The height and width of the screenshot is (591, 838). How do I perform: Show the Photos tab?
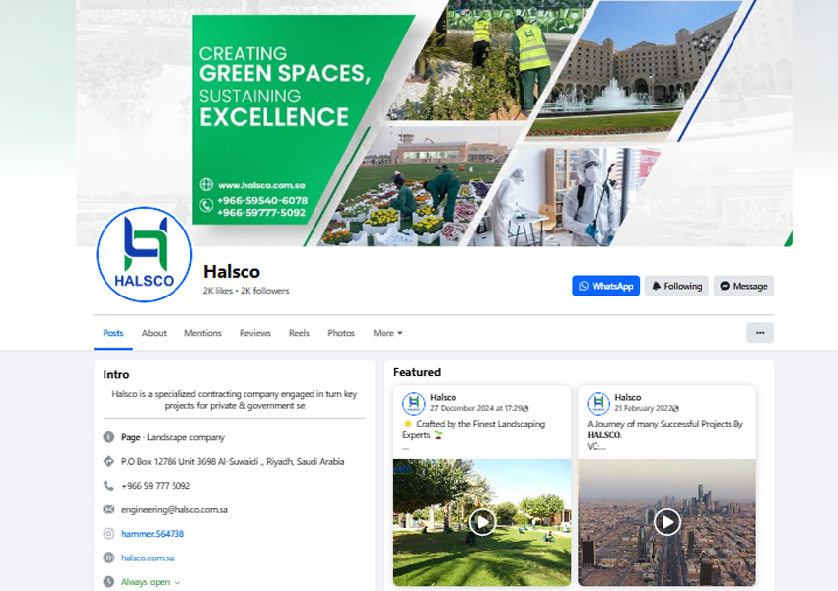point(341,333)
